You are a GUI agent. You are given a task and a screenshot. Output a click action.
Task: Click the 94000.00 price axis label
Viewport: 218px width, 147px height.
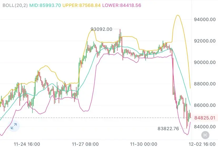(x=205, y=19)
